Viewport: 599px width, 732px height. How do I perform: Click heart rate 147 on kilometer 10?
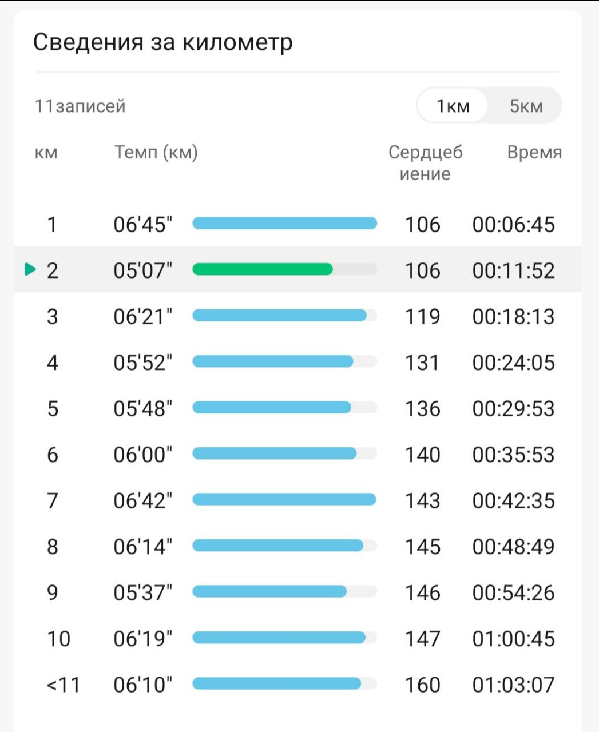click(422, 639)
